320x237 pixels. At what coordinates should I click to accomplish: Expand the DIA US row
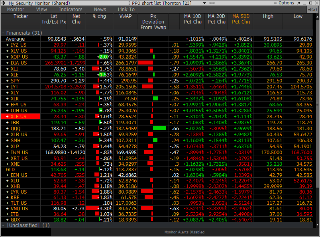[7, 63]
